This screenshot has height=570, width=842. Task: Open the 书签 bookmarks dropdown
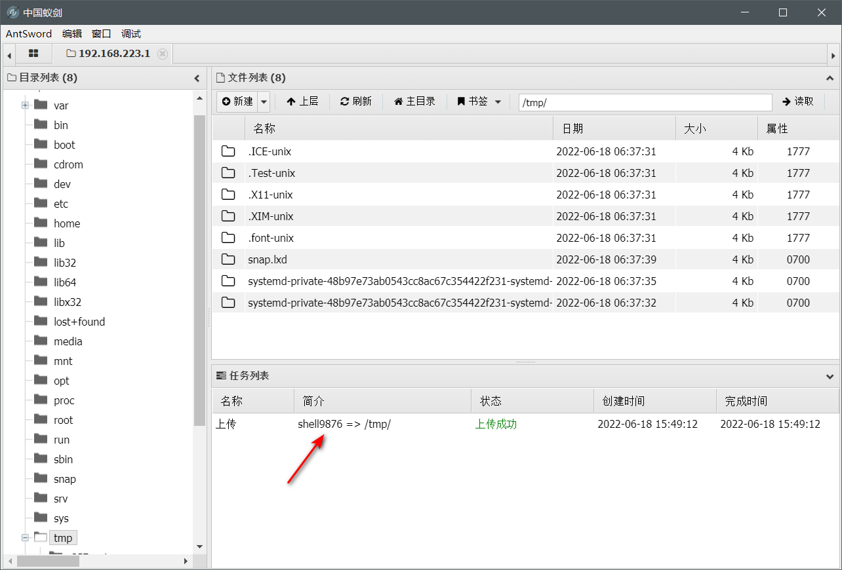[x=479, y=102]
